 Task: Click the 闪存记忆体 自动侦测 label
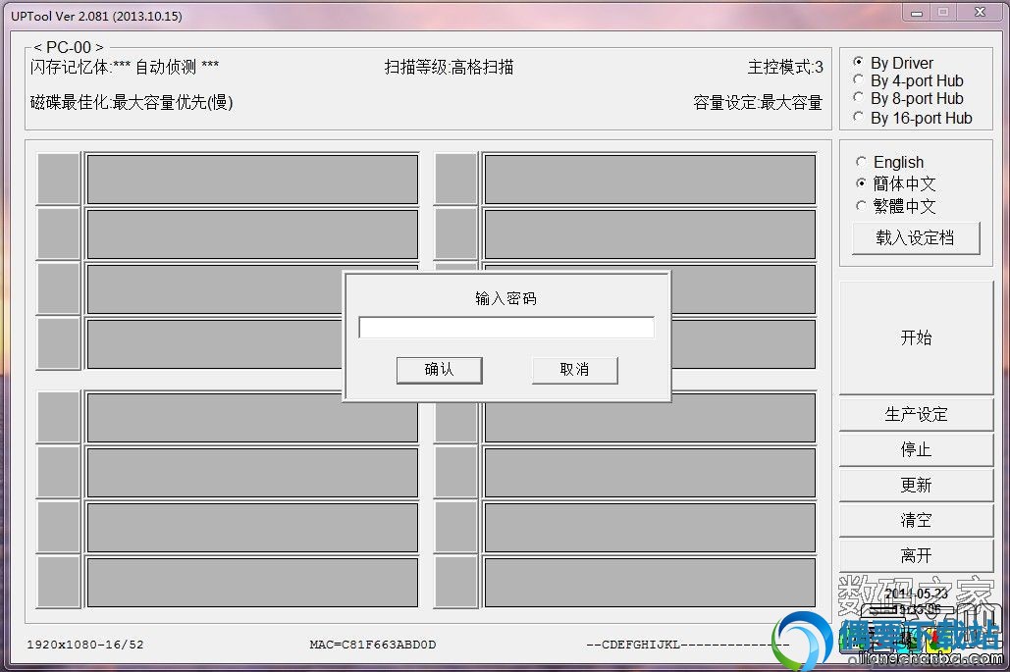pos(125,67)
